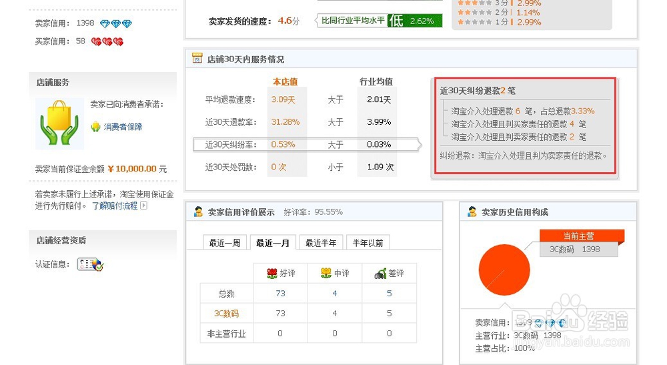The height and width of the screenshot is (365, 667).
Task: Click the arrow icon after 了解赔付流程
Action: point(144,206)
